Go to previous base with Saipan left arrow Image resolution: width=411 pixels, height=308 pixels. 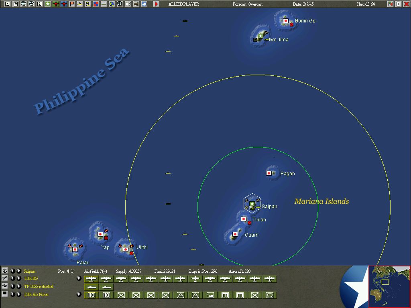click(x=12, y=271)
